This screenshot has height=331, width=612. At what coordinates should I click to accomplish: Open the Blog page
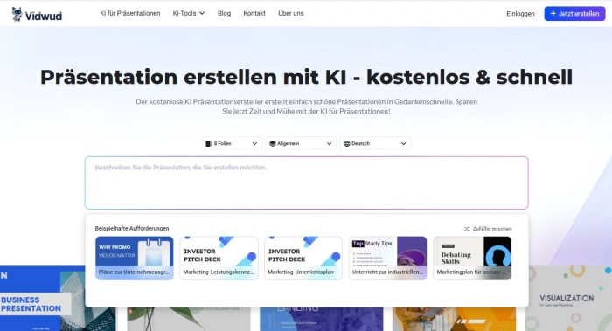(x=224, y=13)
